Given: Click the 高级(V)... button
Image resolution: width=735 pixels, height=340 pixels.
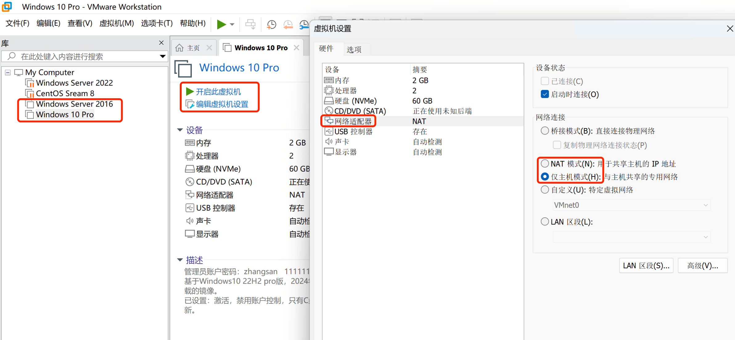Looking at the screenshot, I should click(703, 265).
